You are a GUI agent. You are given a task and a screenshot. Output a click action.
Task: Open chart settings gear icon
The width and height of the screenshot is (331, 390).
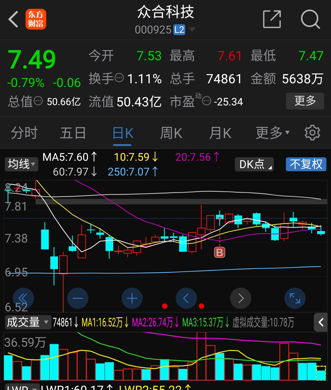point(312,133)
